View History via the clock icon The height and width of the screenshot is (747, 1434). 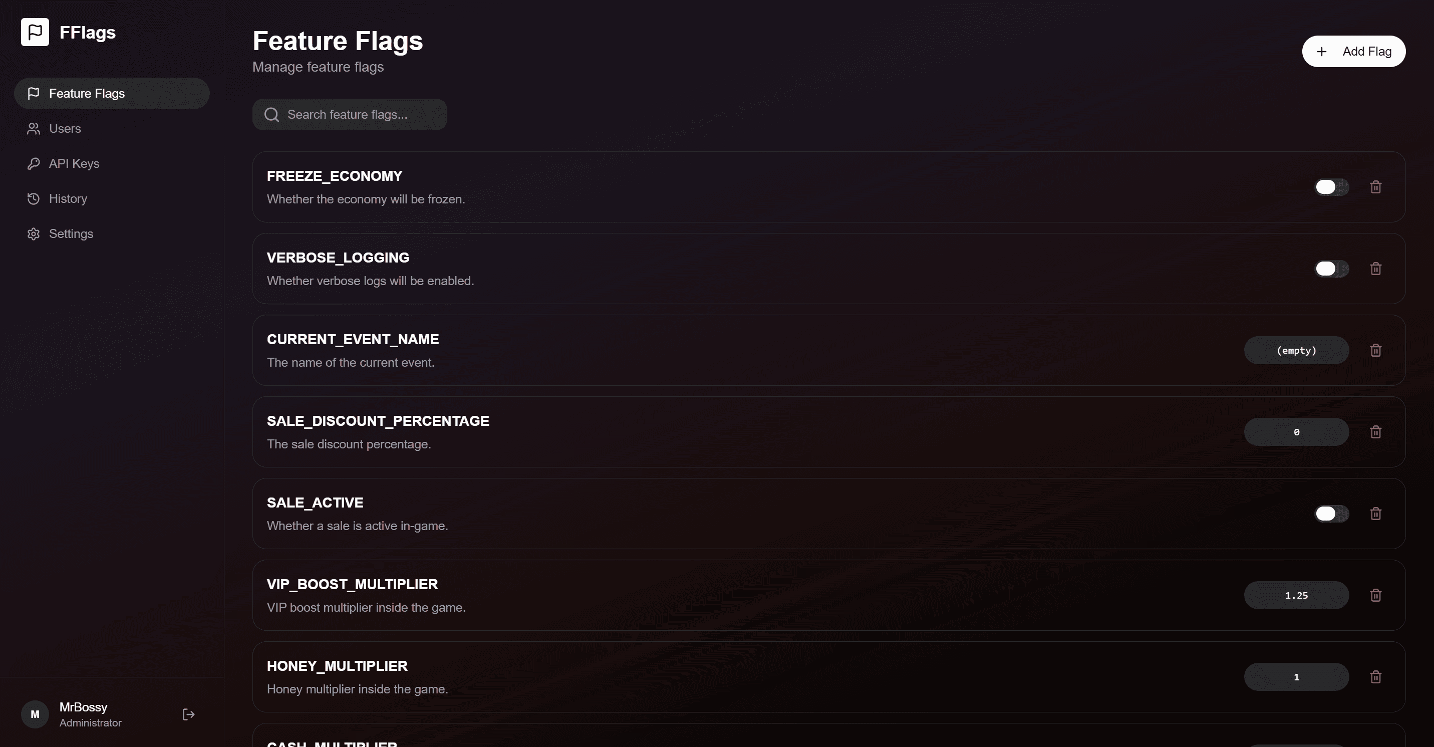point(34,198)
